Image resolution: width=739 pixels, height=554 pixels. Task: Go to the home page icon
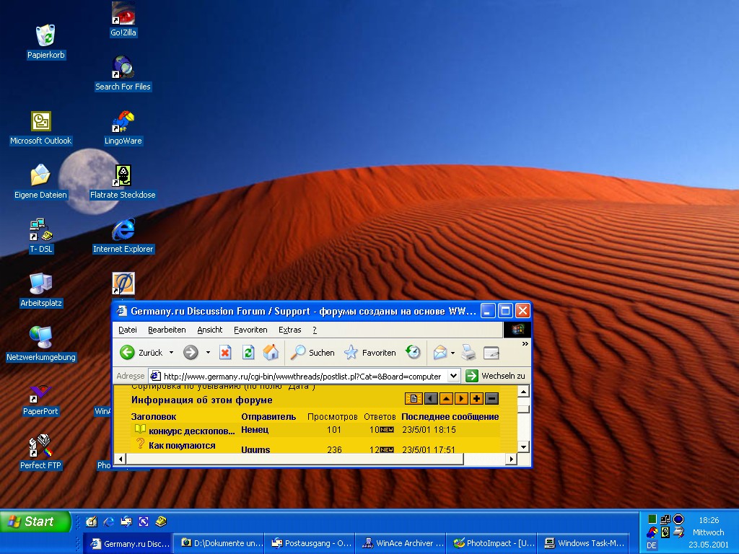(x=271, y=352)
